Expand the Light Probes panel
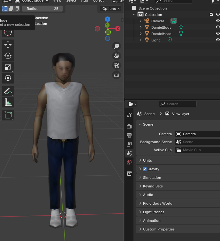Viewport: 220px width, 241px height. coord(178,212)
